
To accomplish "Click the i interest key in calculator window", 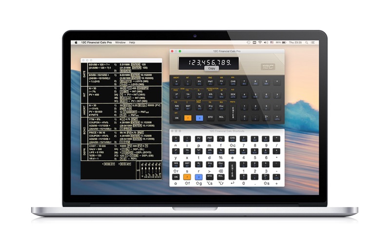I will [188, 82].
